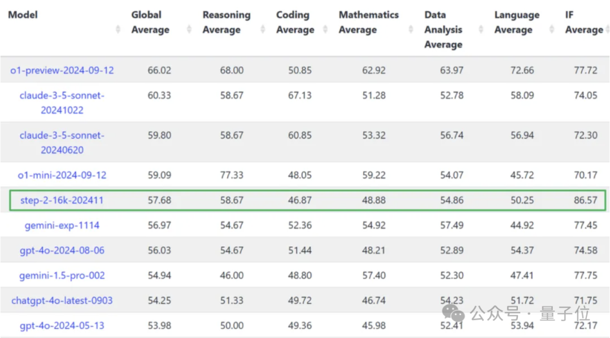Sort by Model column arrows icon

pos(118,29)
